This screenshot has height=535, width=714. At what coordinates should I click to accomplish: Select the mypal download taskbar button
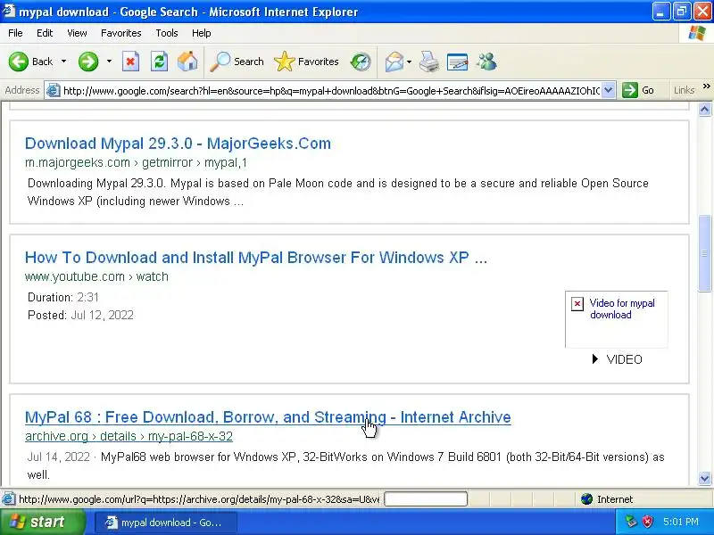pos(165,523)
